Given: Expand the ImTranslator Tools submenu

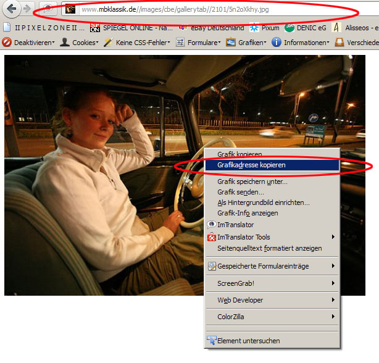Looking at the screenshot, I should pyautogui.click(x=272, y=237).
